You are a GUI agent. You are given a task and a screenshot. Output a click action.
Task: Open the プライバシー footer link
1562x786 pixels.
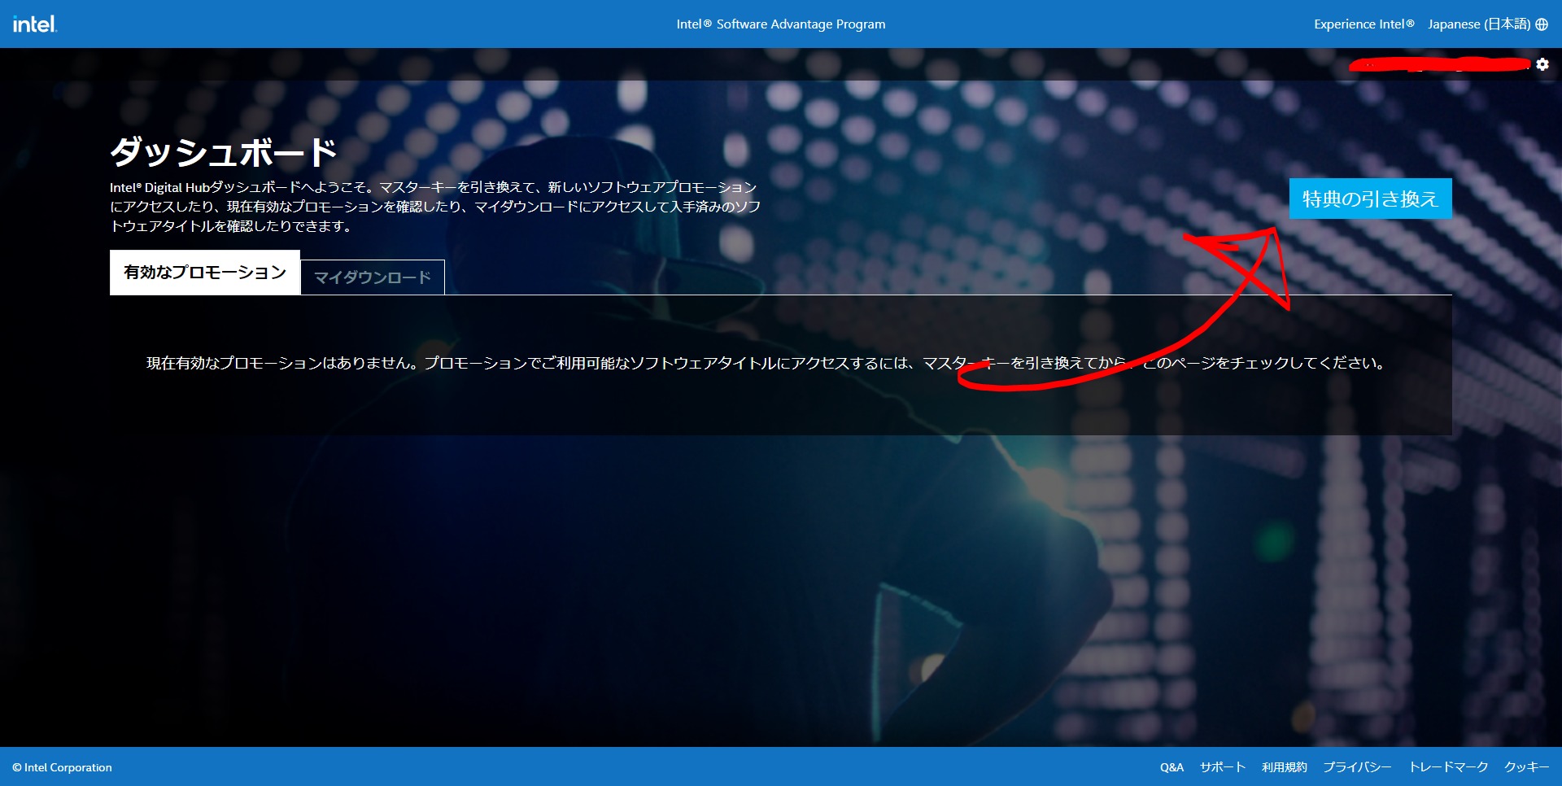[1358, 767]
